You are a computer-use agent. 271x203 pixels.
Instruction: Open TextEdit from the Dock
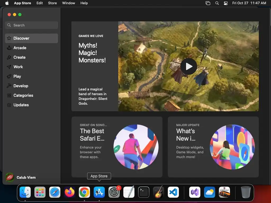pyautogui.click(x=129, y=192)
